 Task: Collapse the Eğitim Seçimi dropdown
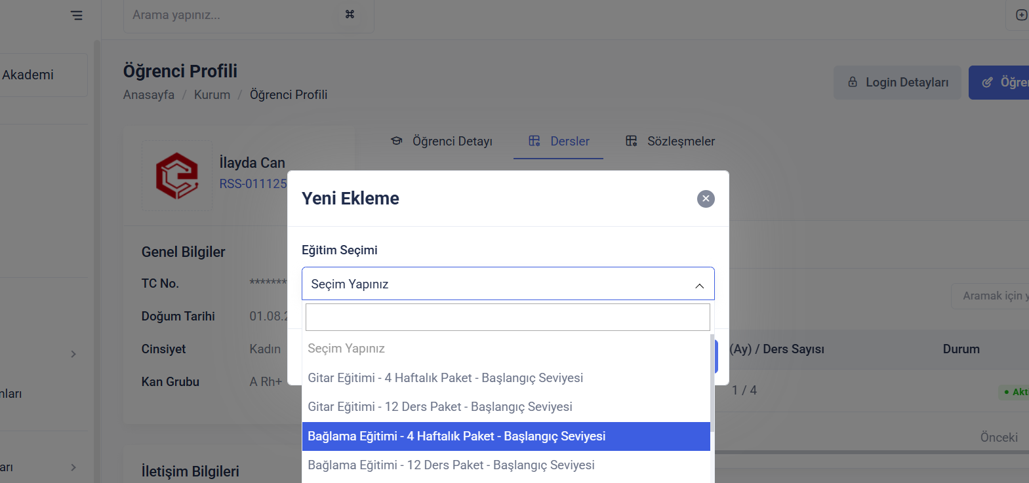(x=699, y=285)
